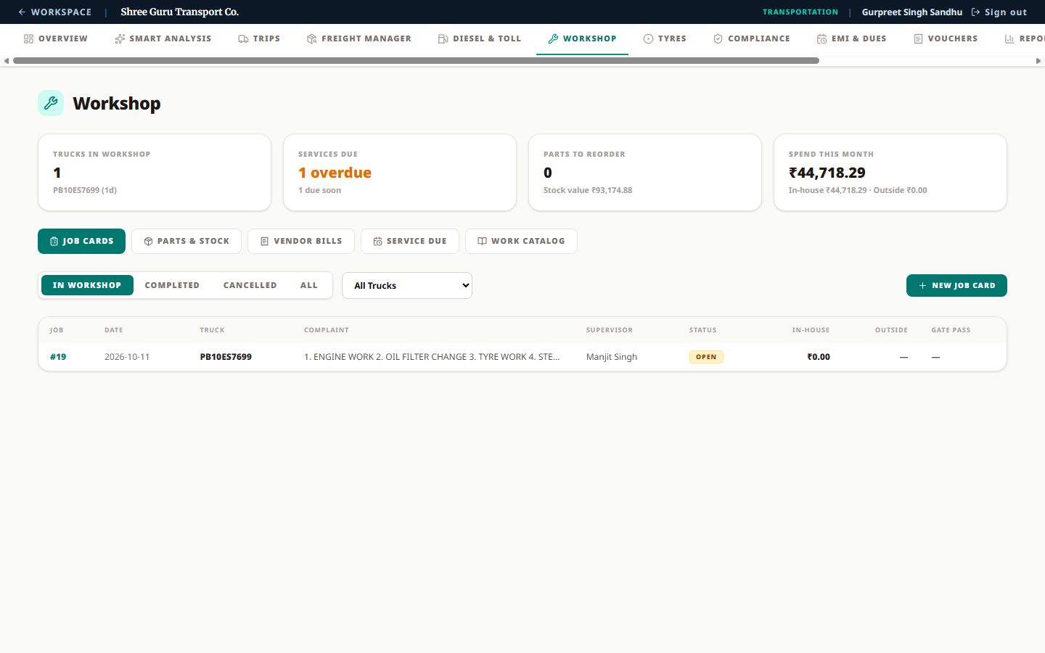
Task: Click the Compliance shield icon
Action: [718, 38]
